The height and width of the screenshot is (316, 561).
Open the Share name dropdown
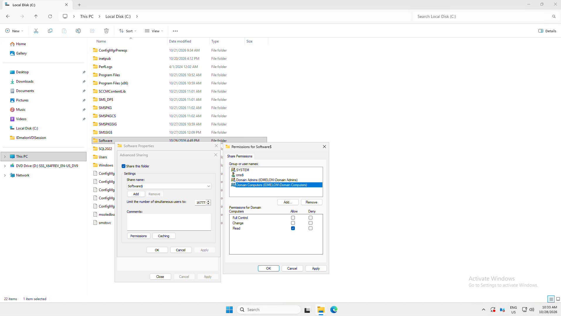208,186
